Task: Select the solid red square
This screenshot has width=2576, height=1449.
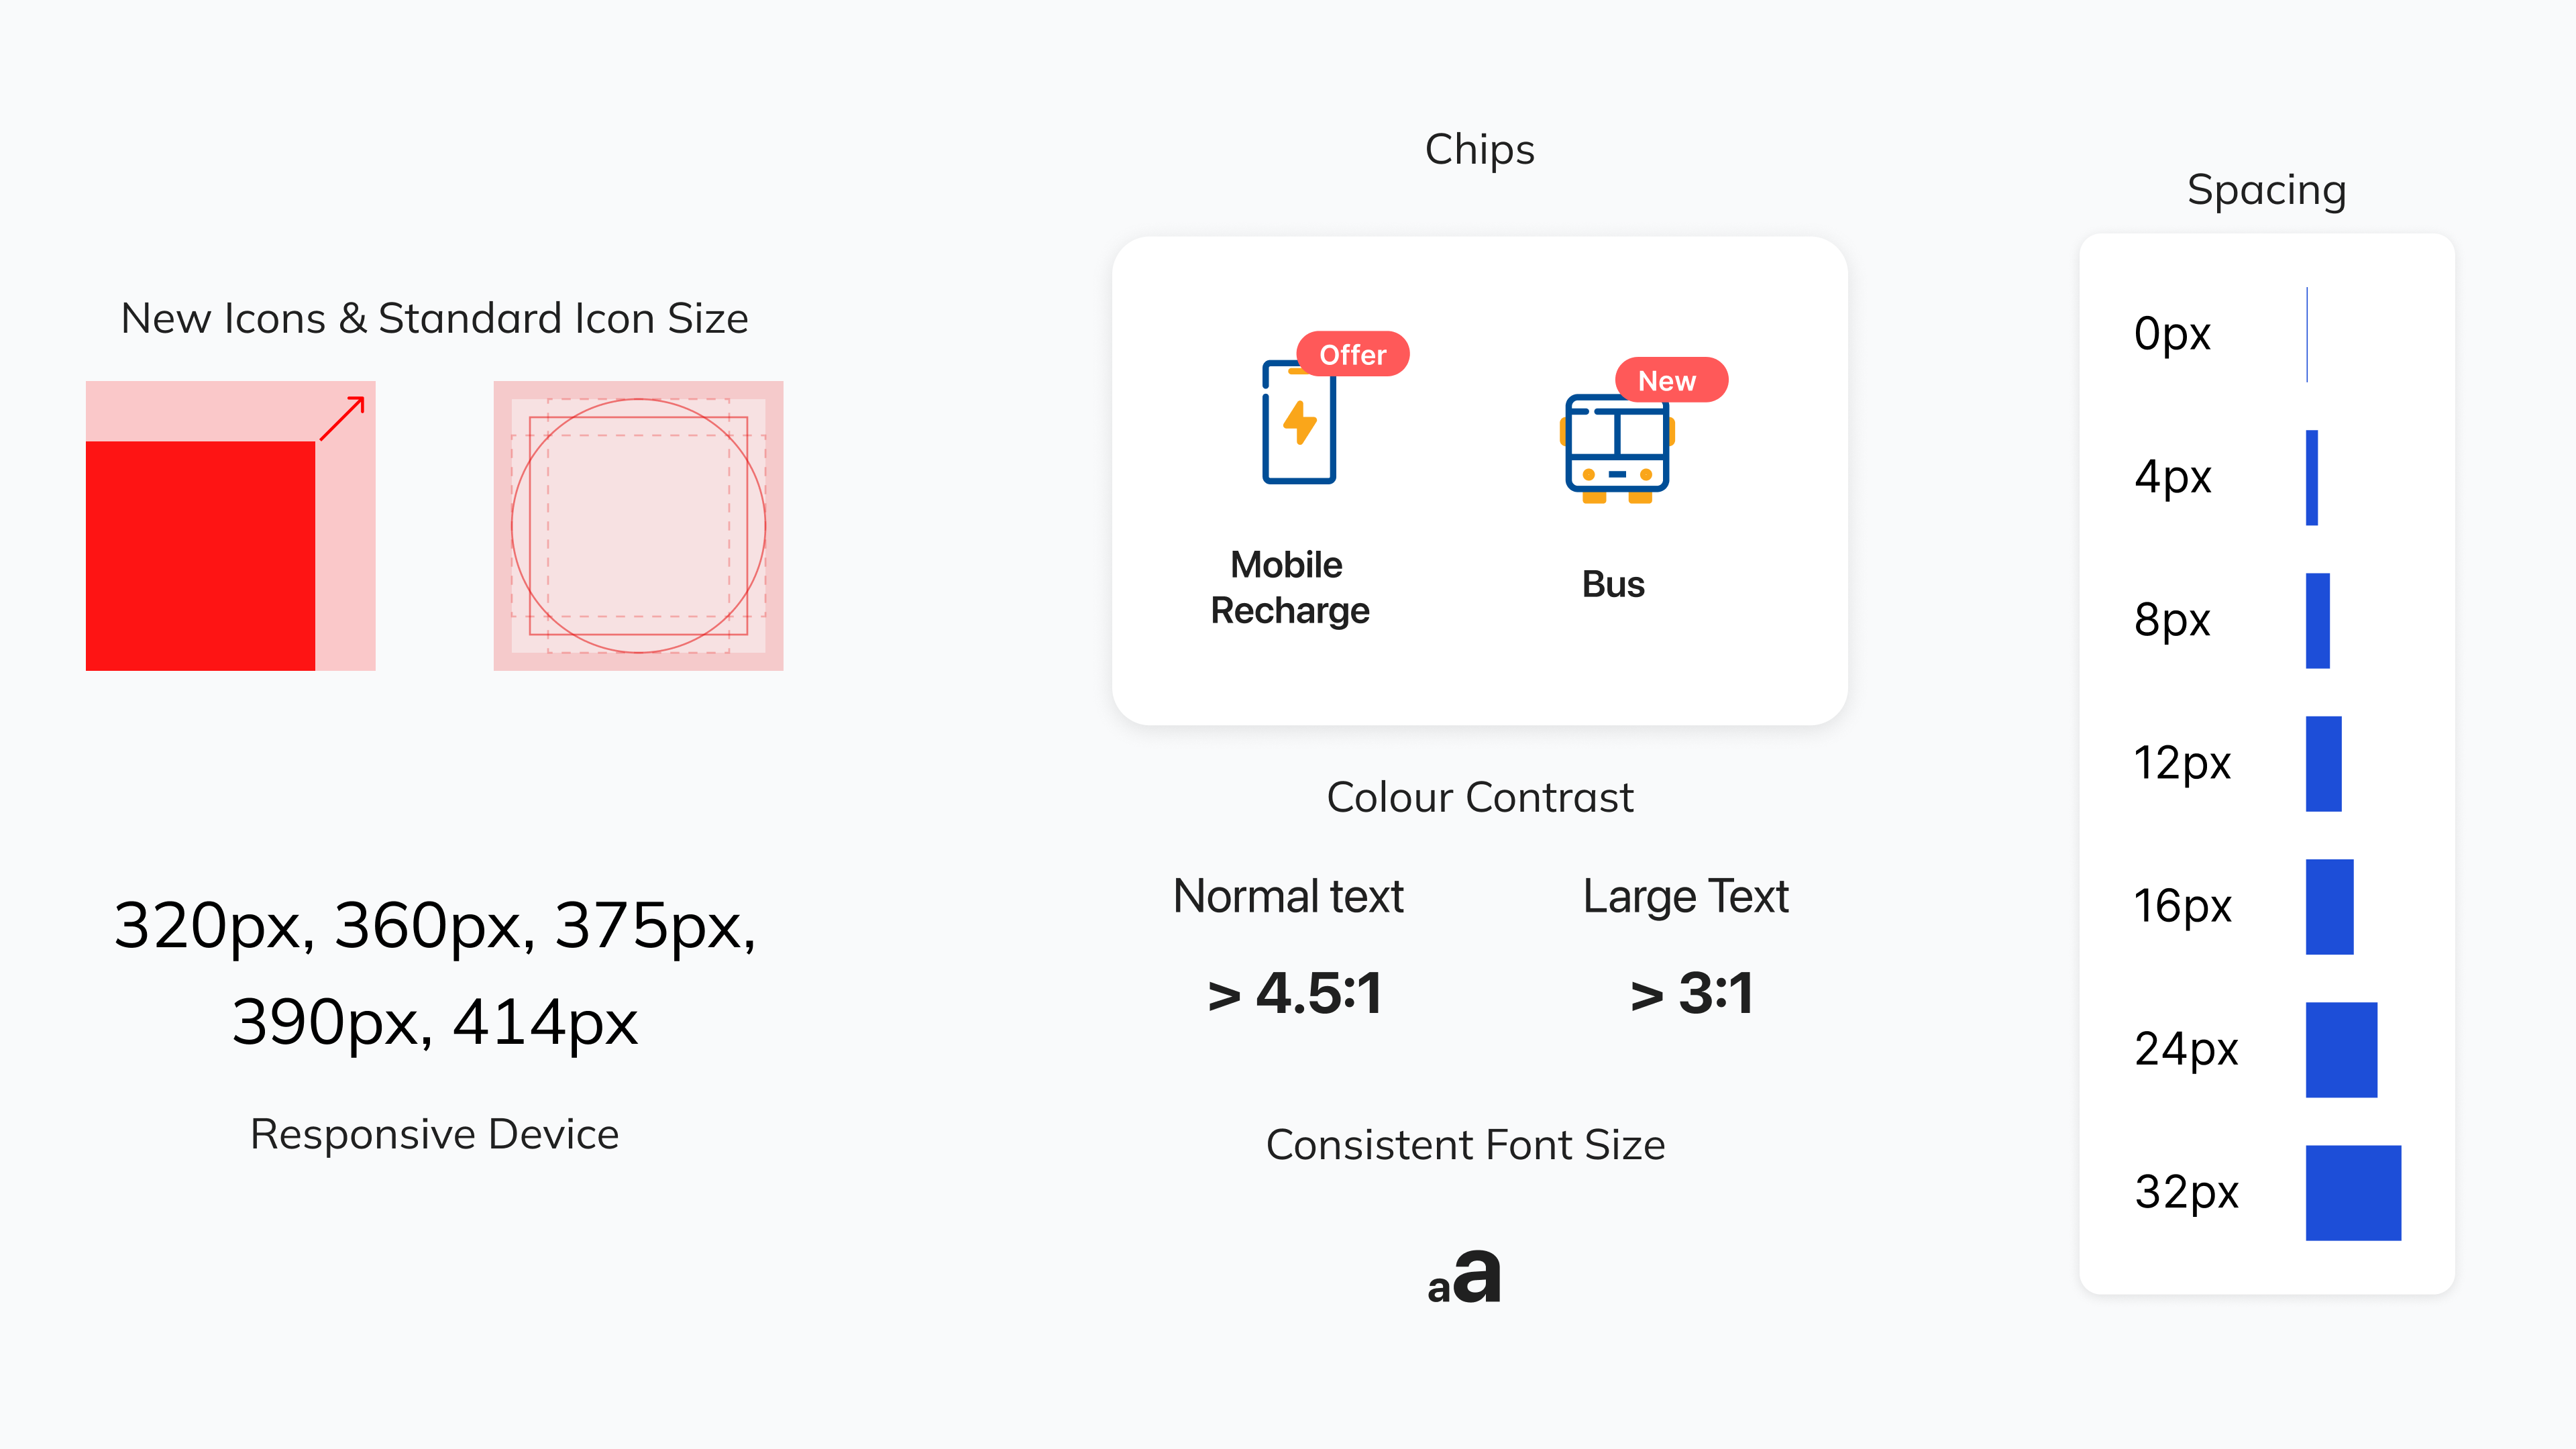Action: click(x=200, y=555)
